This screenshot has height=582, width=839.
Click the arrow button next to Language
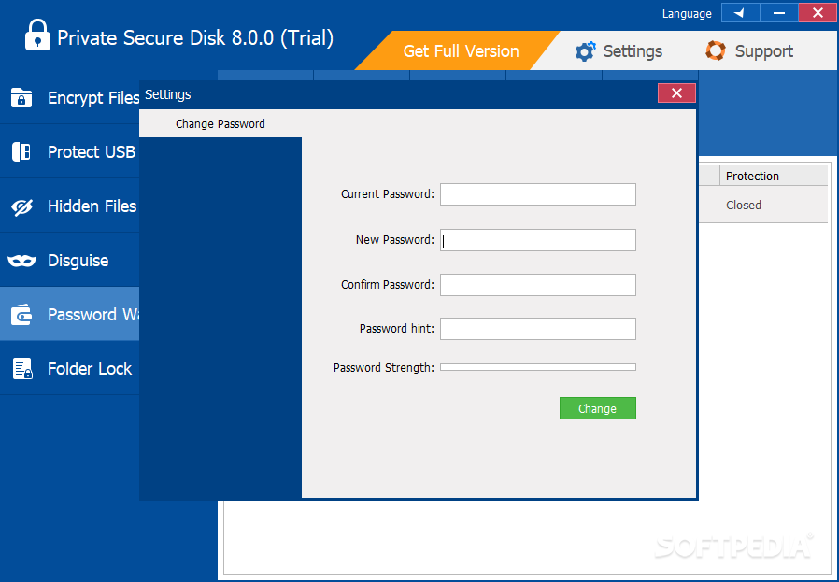coord(740,13)
